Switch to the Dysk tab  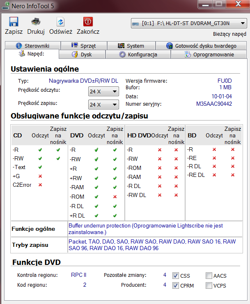coord(82,54)
